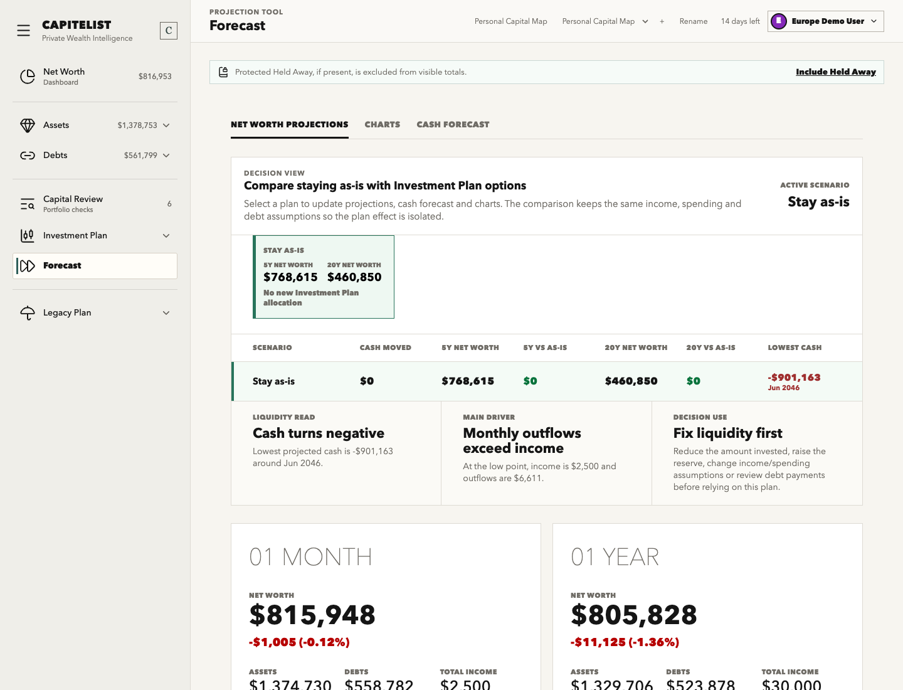
Task: Open the hamburger menu icon
Action: pyautogui.click(x=23, y=31)
